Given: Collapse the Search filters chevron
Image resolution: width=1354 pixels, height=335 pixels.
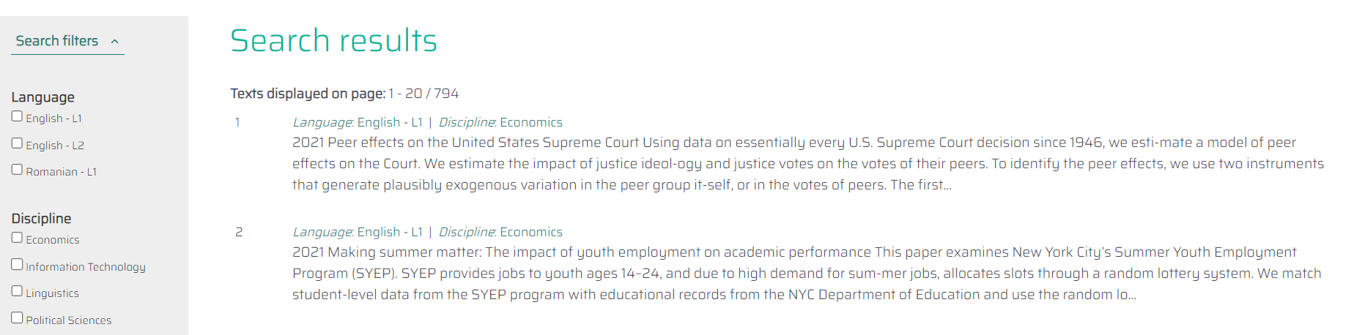Looking at the screenshot, I should pyautogui.click(x=115, y=42).
